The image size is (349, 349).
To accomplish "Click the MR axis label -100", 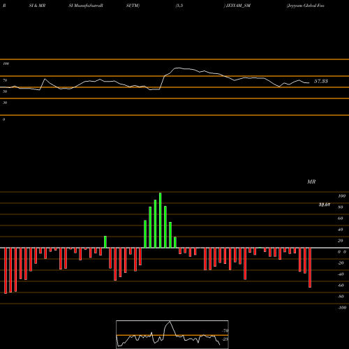I will point(342,308).
